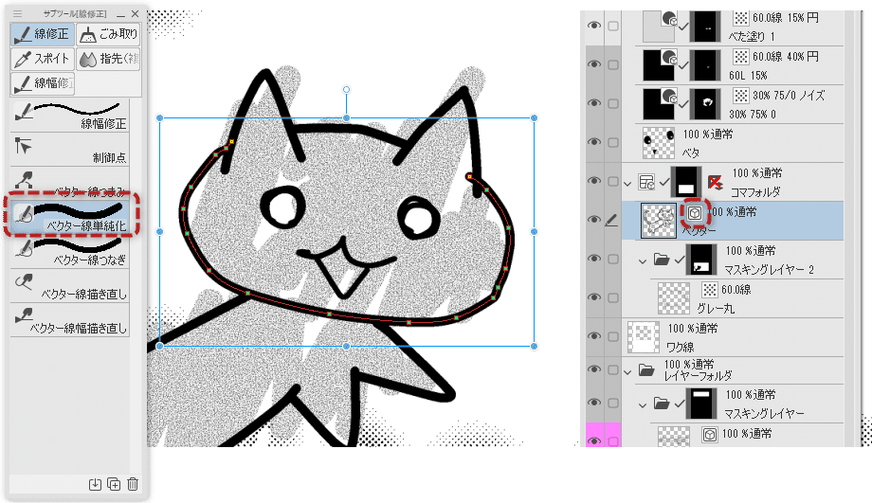
Task: Click the delete sub tool trash icon
Action: point(133,484)
